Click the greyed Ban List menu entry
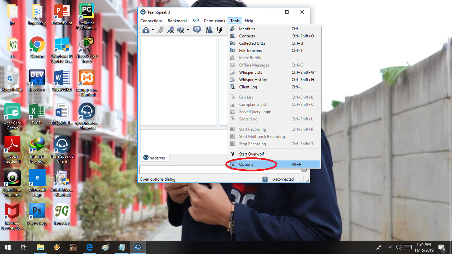This screenshot has width=452, height=254. click(274, 97)
